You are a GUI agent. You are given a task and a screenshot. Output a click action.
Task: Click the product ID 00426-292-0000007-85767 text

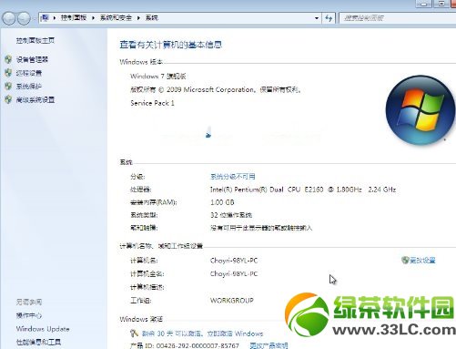[x=185, y=345]
